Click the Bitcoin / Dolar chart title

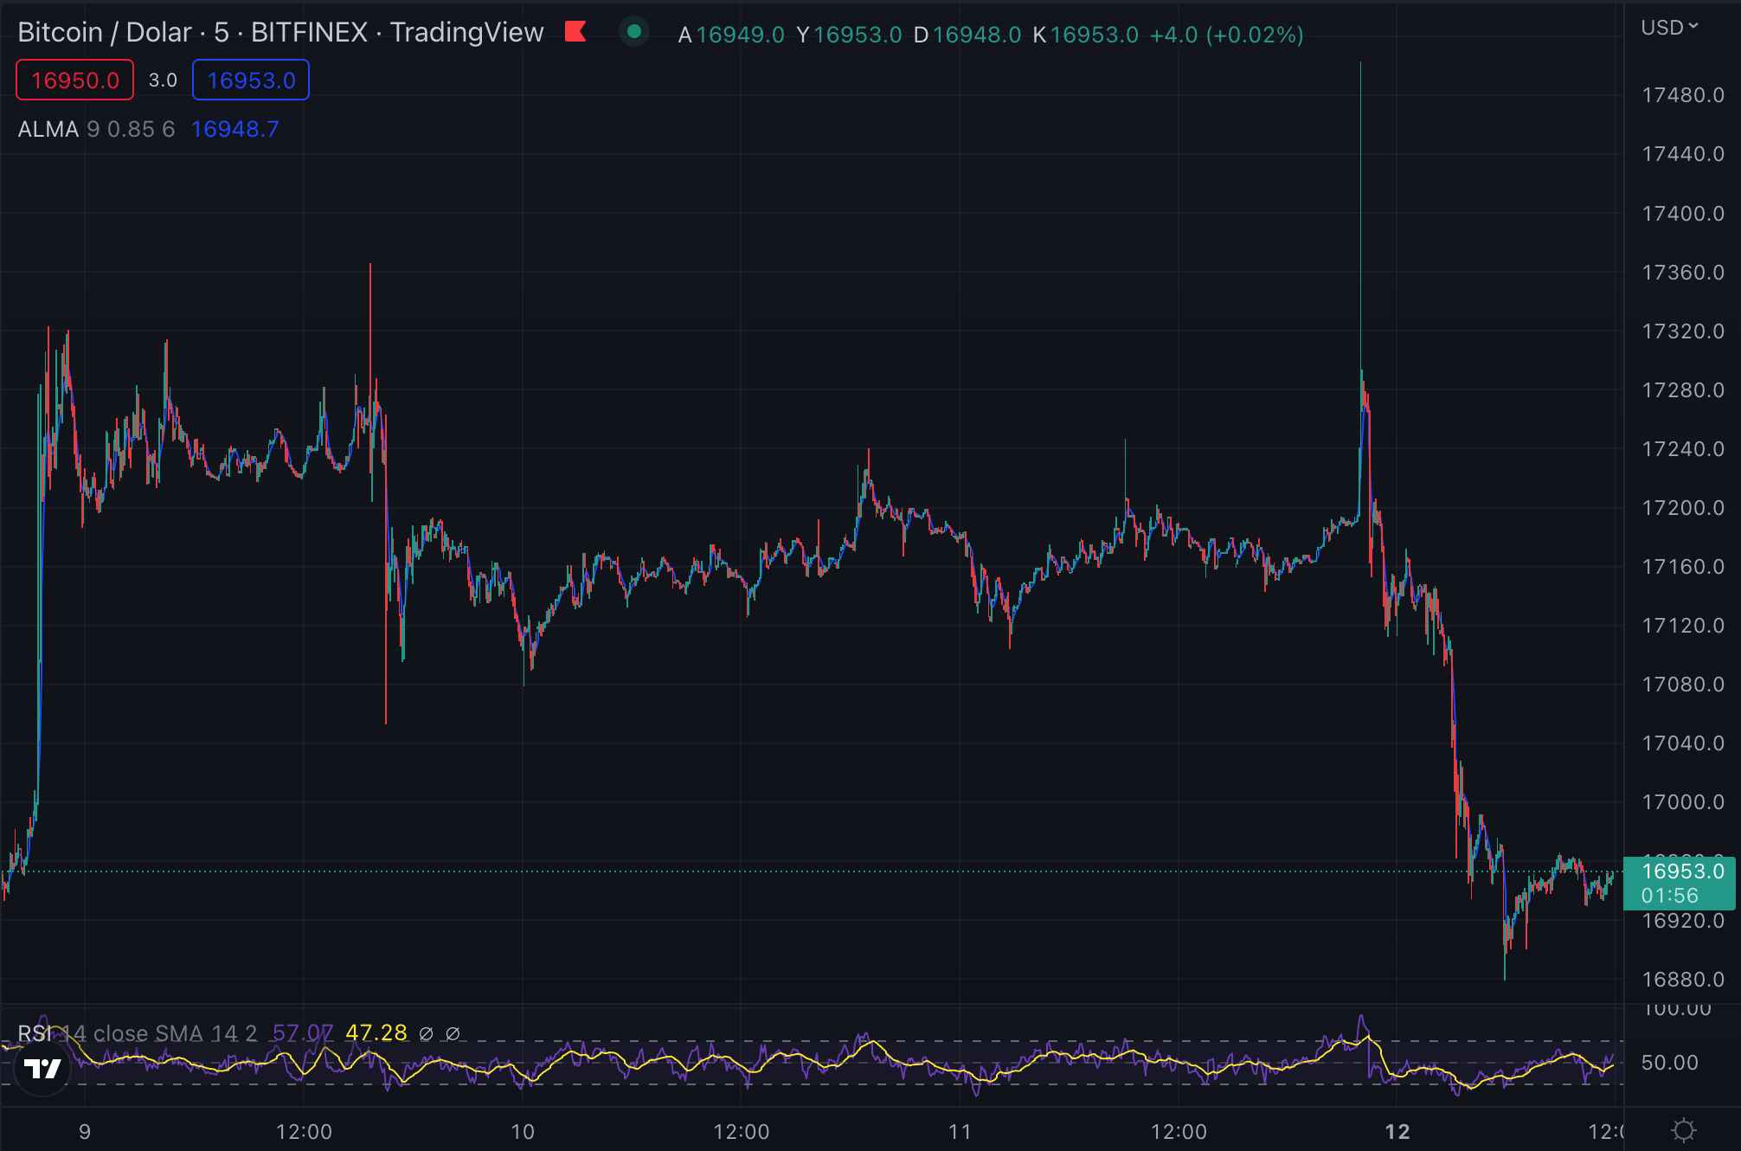tap(280, 32)
